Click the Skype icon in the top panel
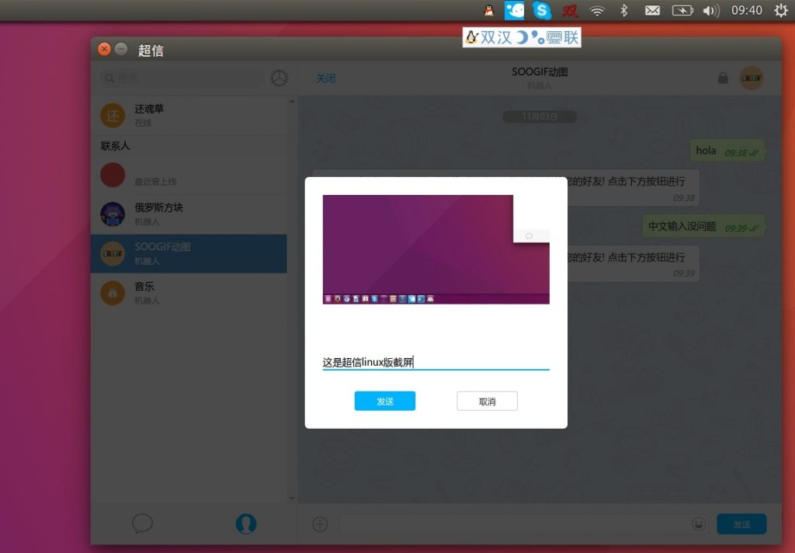 pos(542,11)
